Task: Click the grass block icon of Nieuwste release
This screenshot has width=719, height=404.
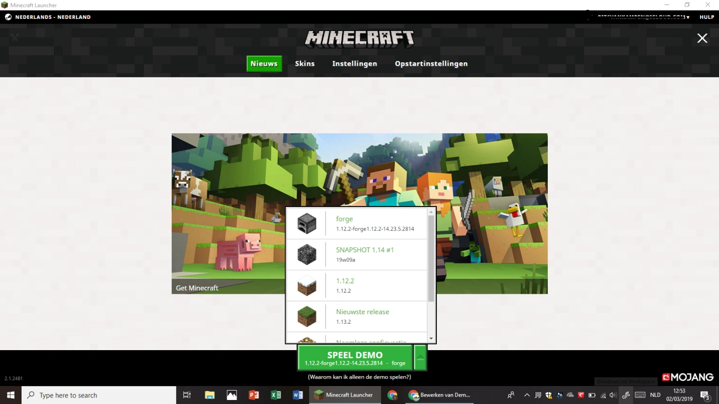Action: pos(307,316)
